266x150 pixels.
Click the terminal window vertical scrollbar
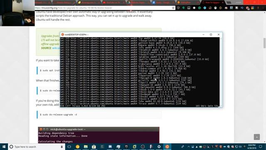[x=221, y=72]
